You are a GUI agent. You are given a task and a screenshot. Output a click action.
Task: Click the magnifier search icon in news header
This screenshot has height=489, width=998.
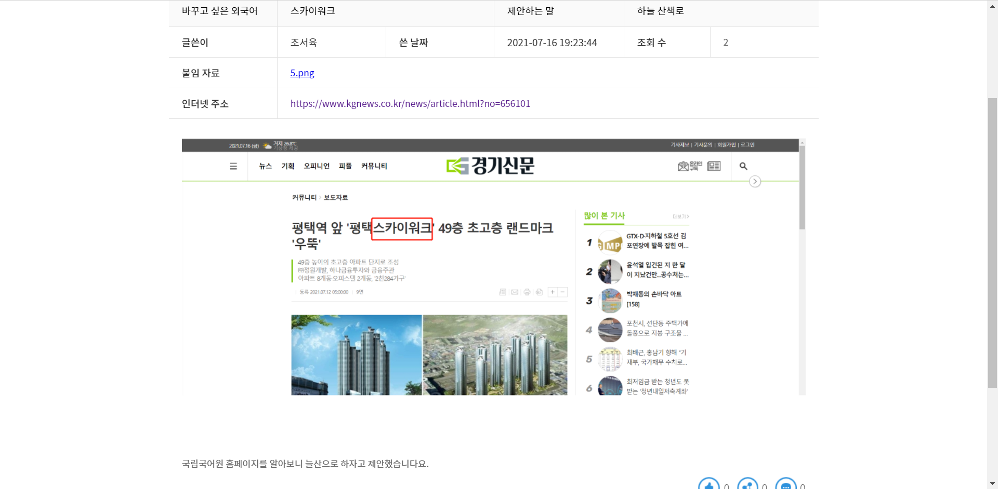[743, 166]
